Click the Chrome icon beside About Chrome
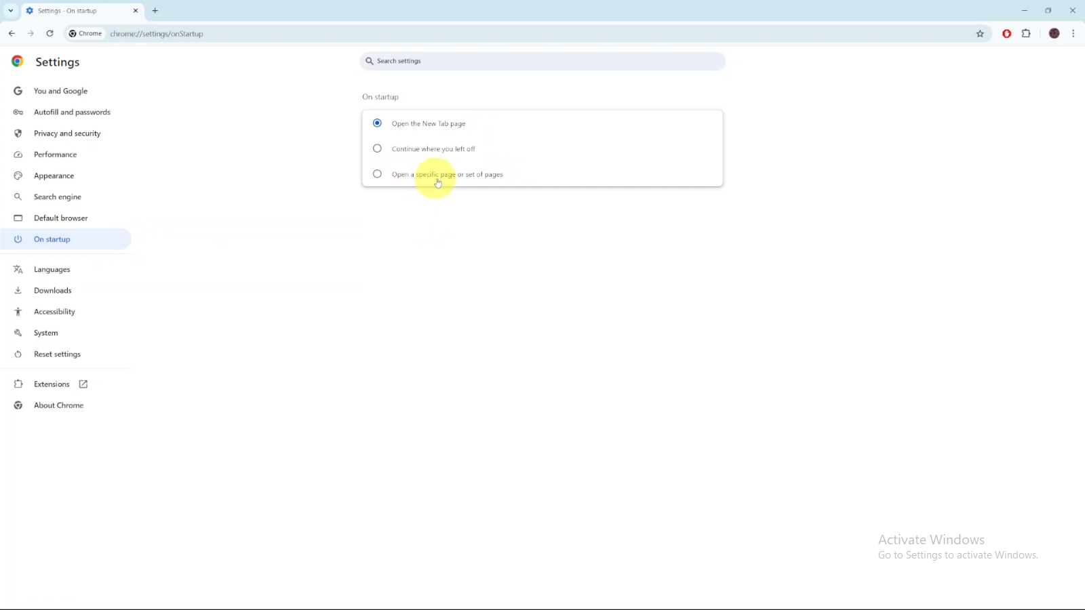This screenshot has width=1085, height=610. tap(18, 405)
